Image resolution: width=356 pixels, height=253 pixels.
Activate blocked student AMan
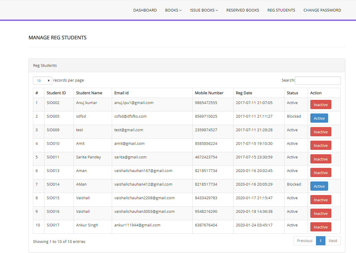coord(319,186)
